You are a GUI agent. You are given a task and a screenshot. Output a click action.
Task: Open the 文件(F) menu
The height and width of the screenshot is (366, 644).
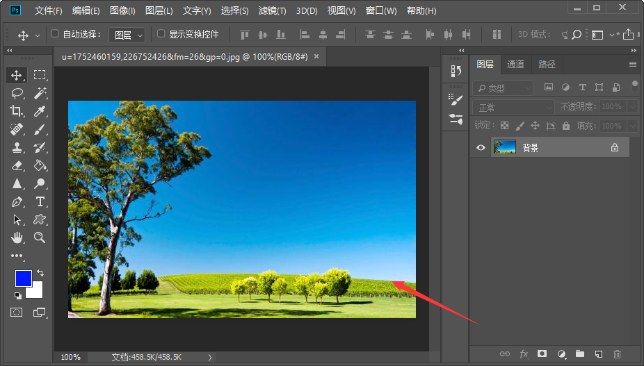(48, 10)
